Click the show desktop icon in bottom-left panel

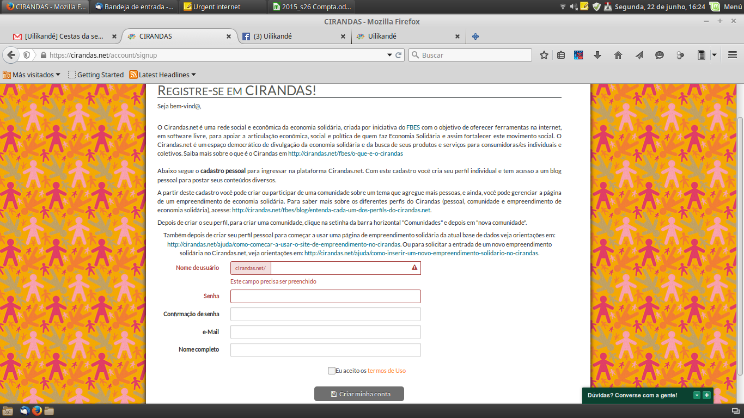click(8, 411)
